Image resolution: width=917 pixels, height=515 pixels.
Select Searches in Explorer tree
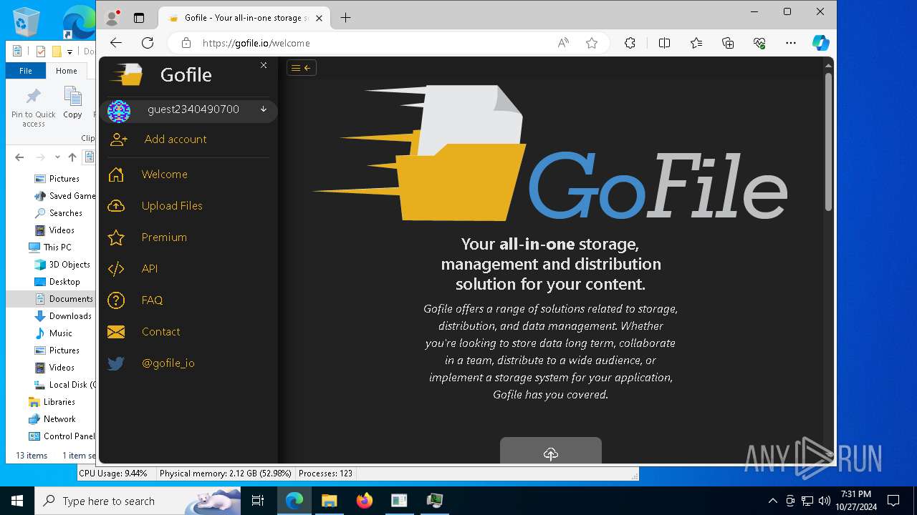pos(59,213)
